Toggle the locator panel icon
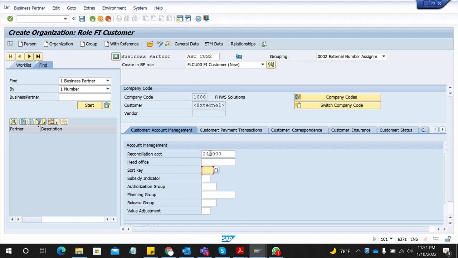 (x=10, y=44)
